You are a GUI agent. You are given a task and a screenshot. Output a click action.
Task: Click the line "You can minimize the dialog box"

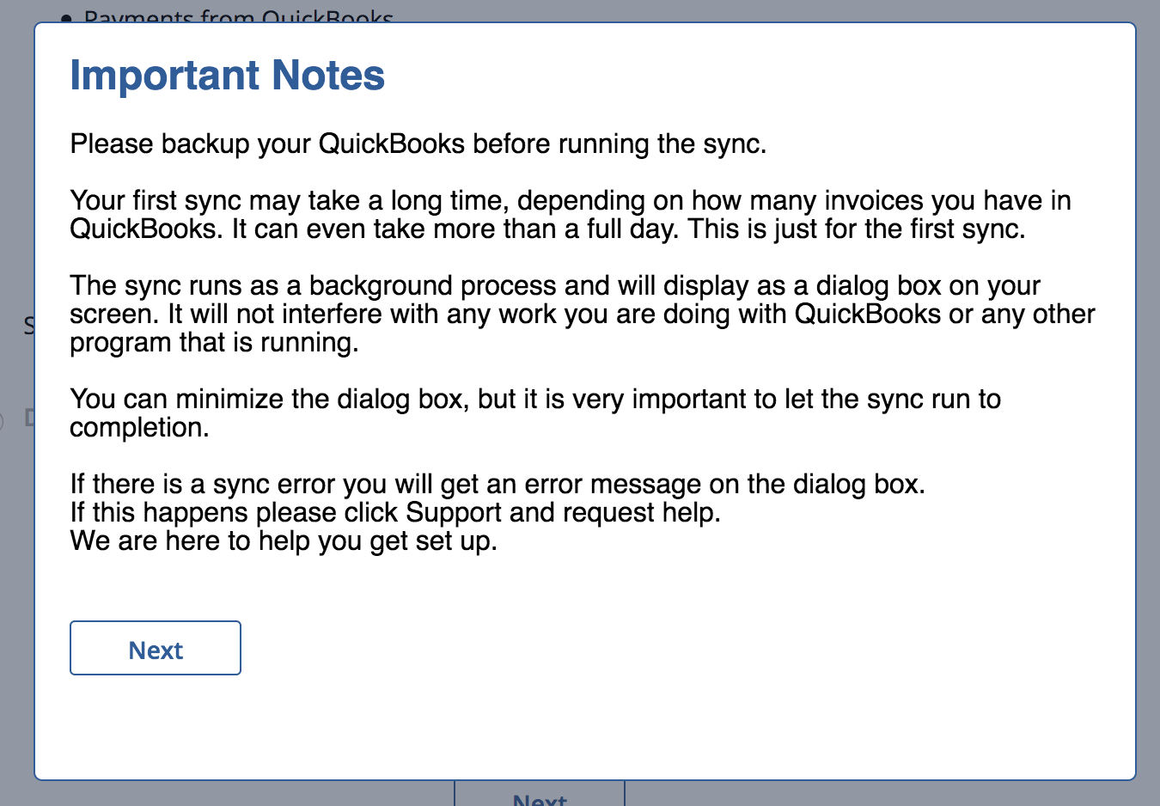coord(269,399)
